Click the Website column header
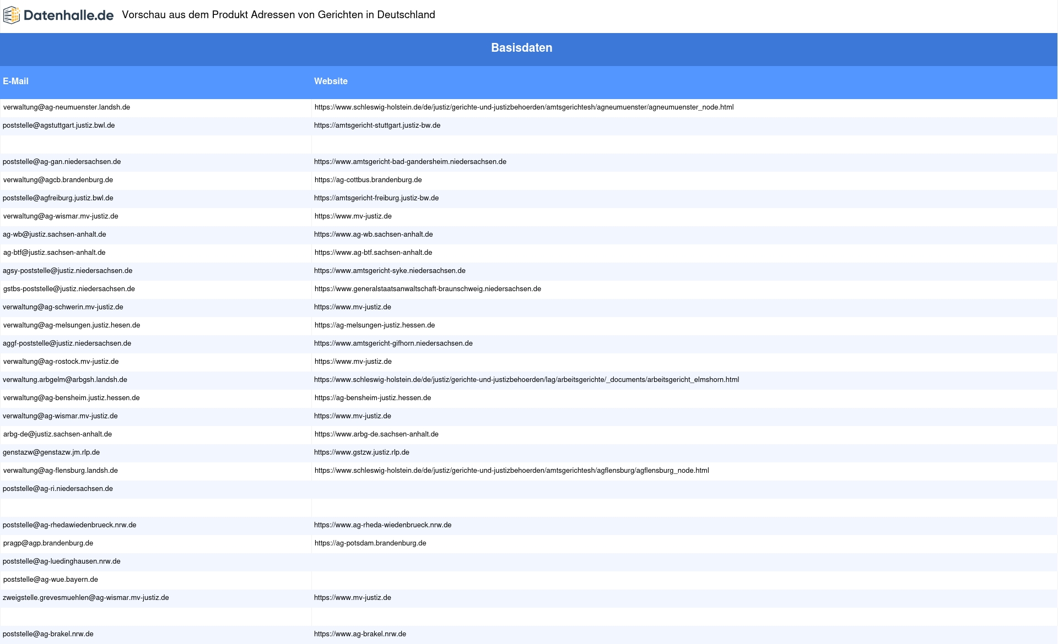The height and width of the screenshot is (644, 1058). coord(331,81)
